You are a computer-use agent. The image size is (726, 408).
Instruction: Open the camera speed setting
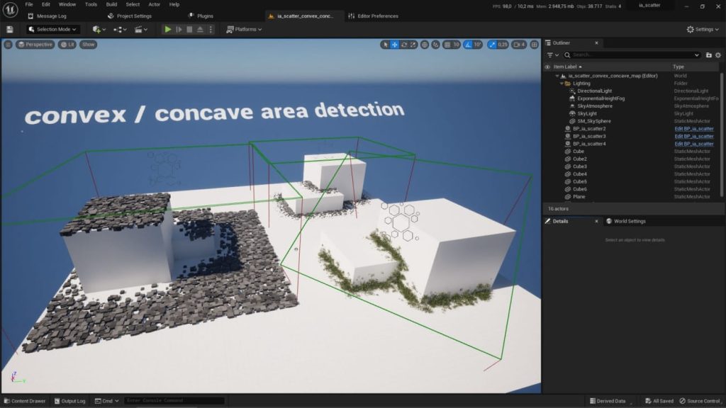pos(519,45)
